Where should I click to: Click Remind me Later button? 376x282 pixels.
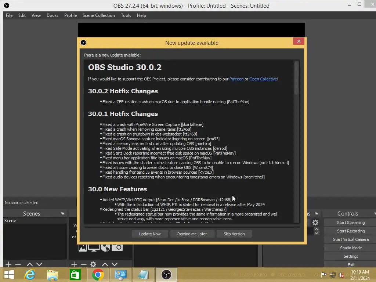(192, 234)
